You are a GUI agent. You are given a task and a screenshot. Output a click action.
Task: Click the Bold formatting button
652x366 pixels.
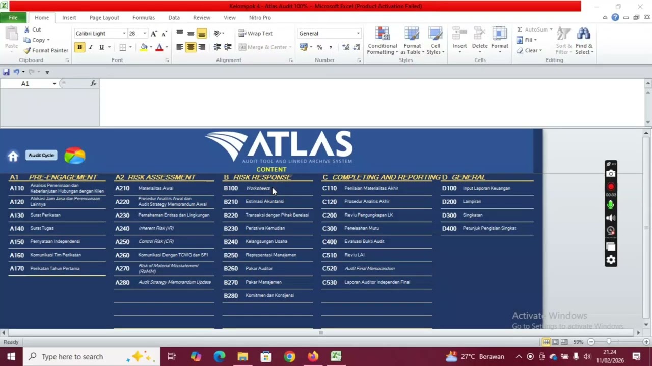pos(79,47)
